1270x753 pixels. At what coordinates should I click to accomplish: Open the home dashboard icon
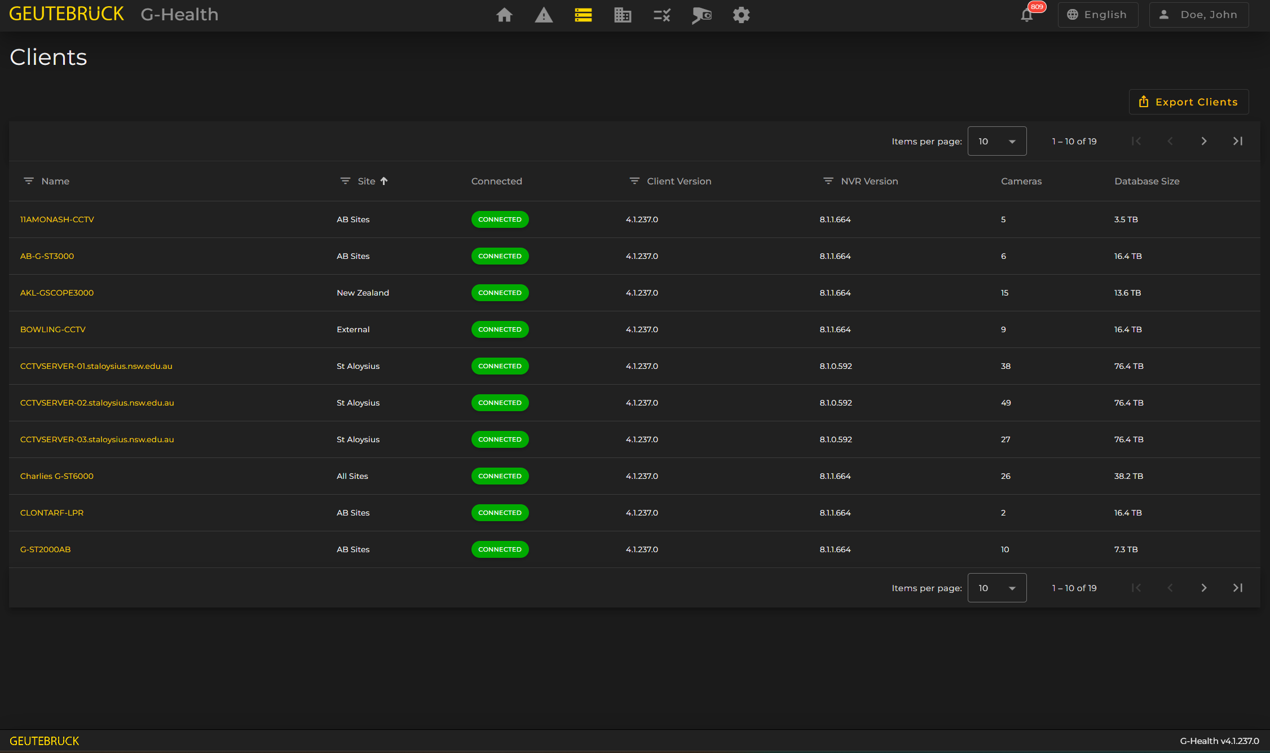pyautogui.click(x=504, y=15)
